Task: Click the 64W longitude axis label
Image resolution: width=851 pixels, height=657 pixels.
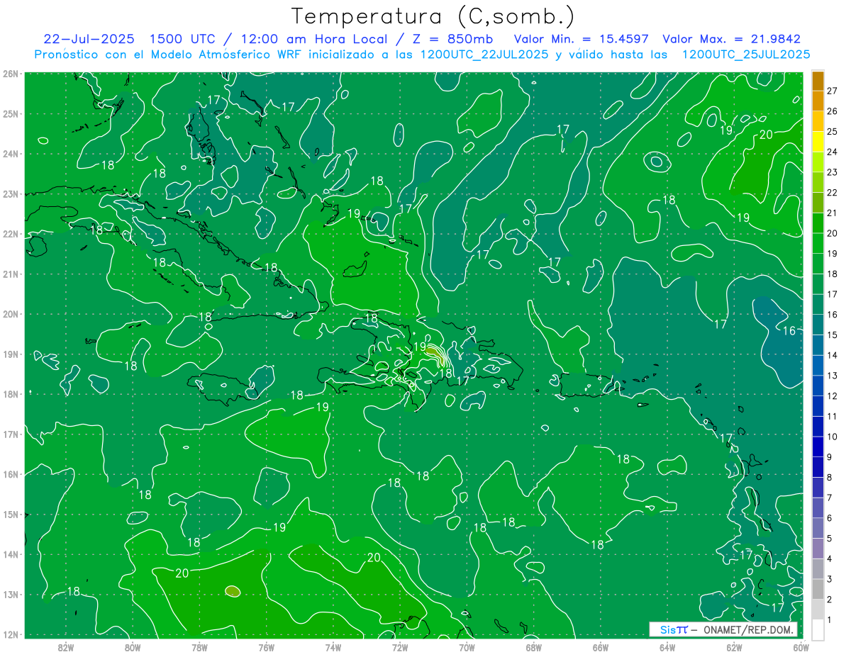Action: (x=667, y=647)
